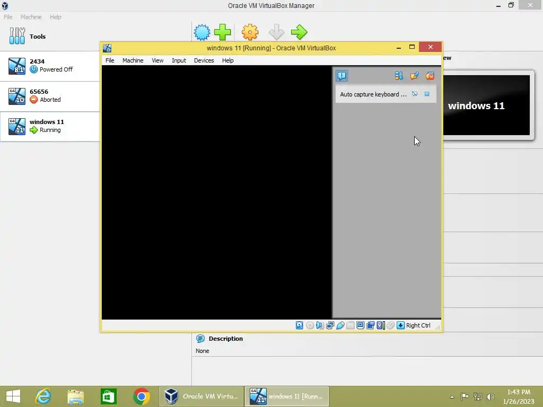
Task: Open Help menu in VM window
Action: coord(227,60)
